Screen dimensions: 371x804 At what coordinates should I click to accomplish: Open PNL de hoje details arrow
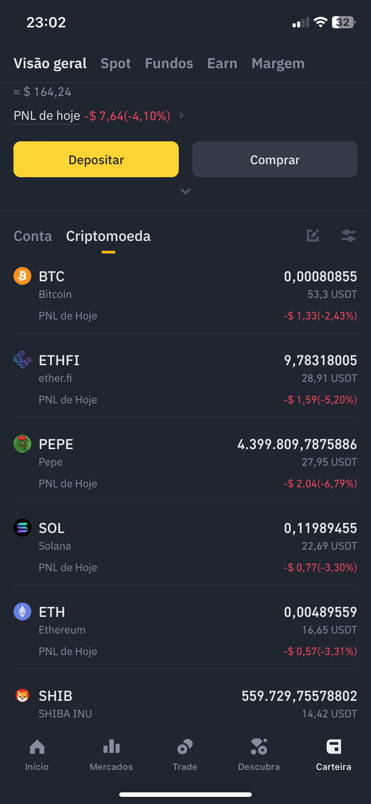point(181,115)
